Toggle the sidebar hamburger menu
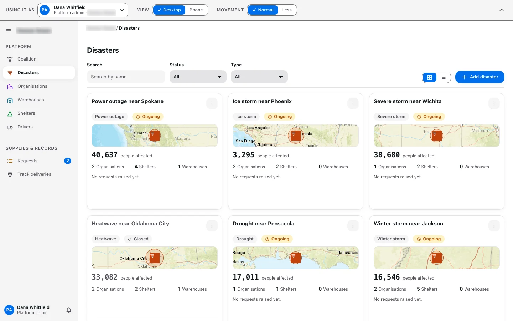Viewport: 513px width, 321px height. click(9, 31)
